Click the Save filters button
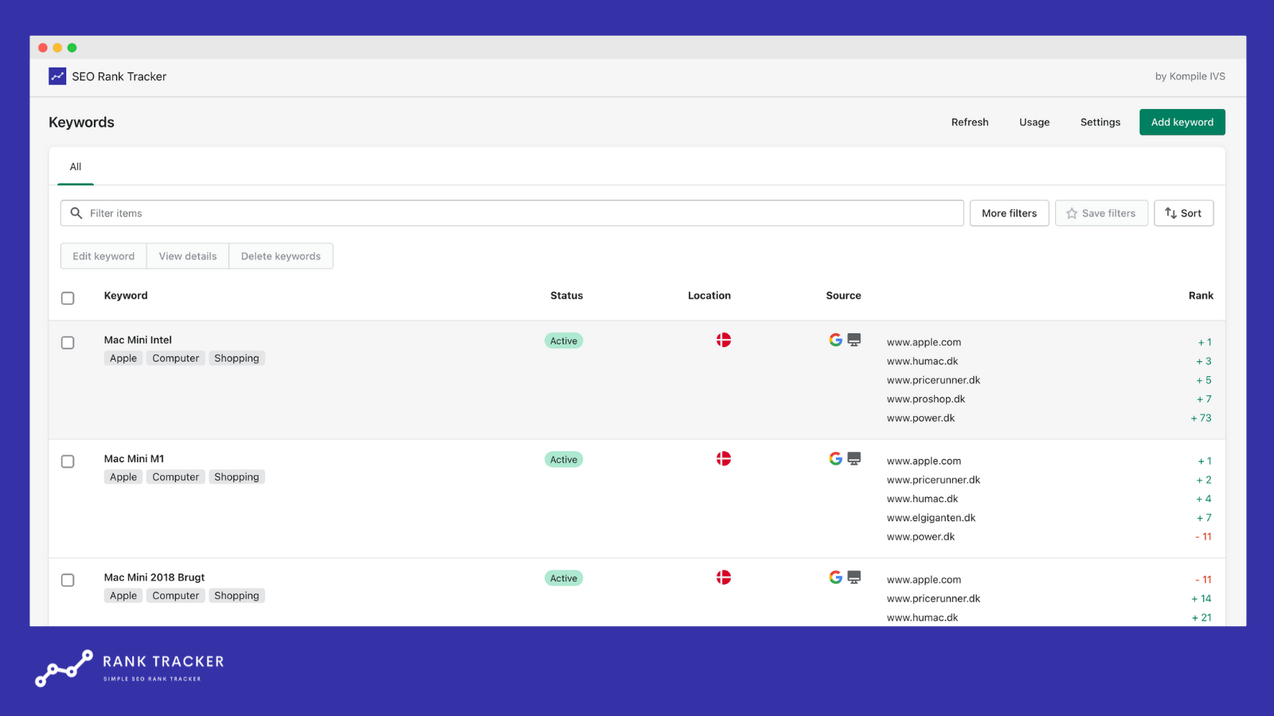 coord(1101,213)
